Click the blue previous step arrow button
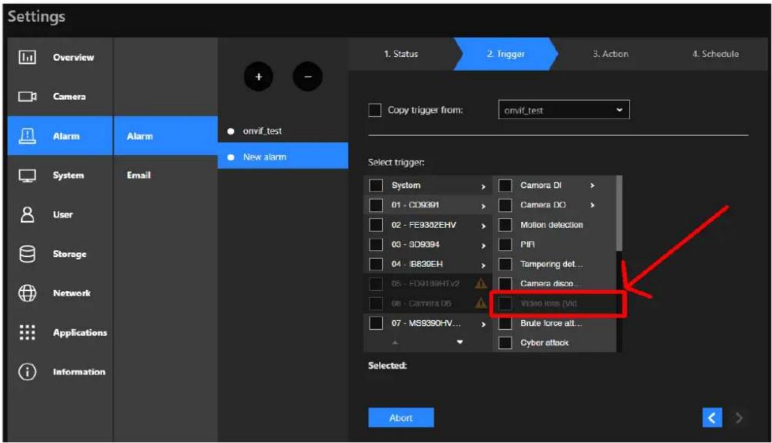 coord(712,418)
